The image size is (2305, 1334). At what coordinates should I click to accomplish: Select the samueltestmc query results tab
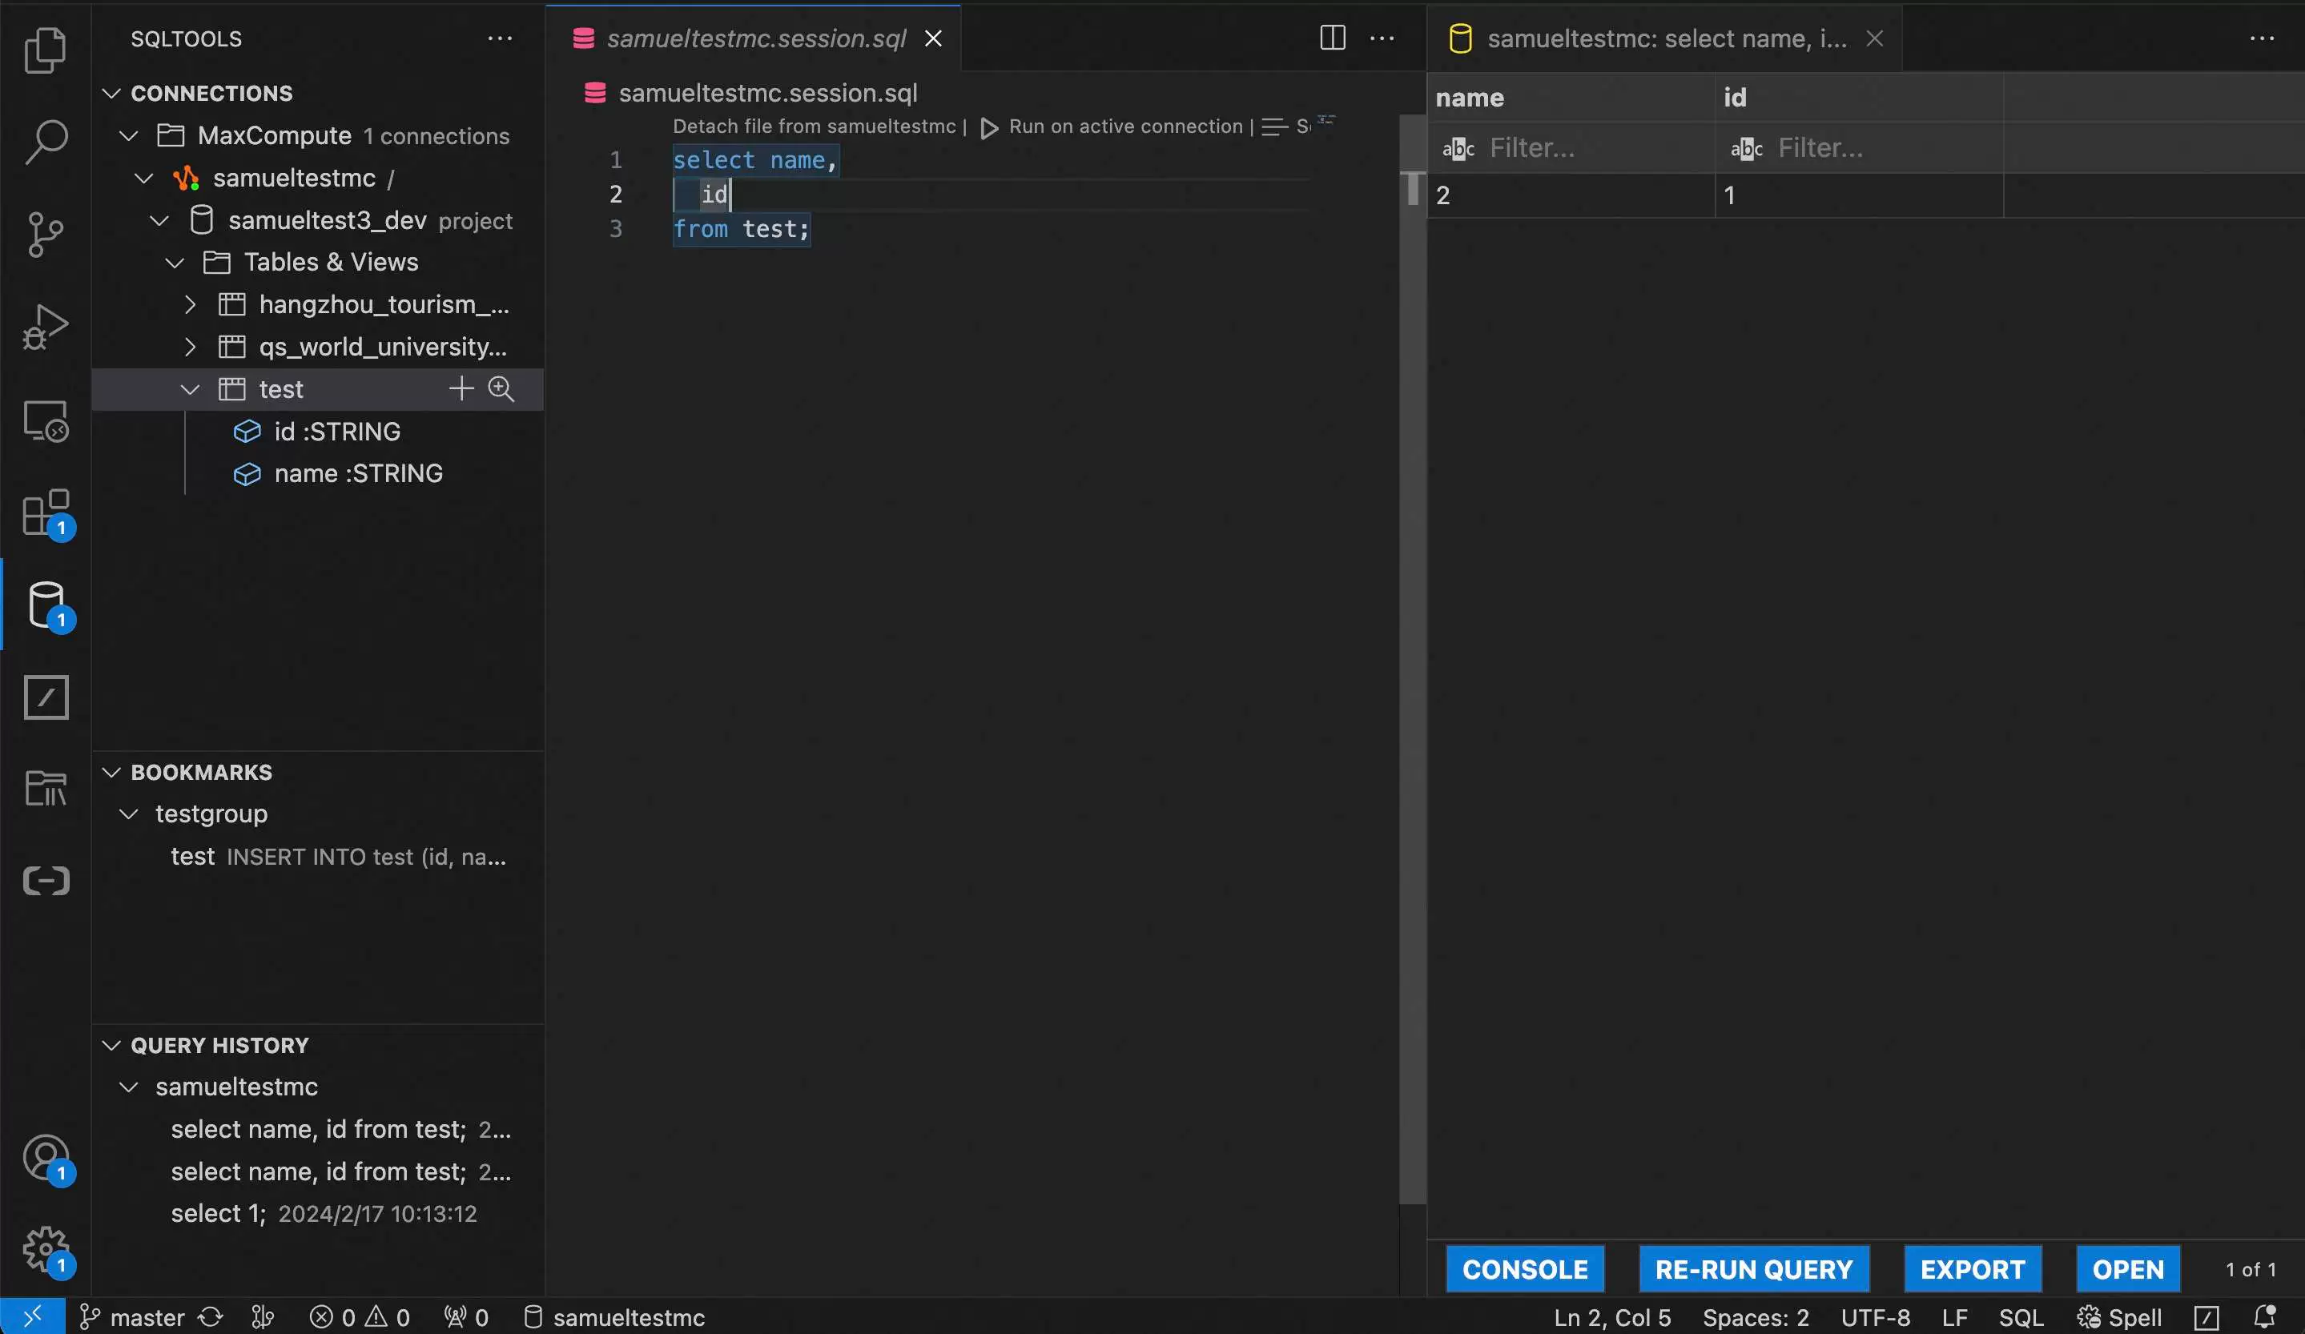click(1665, 38)
